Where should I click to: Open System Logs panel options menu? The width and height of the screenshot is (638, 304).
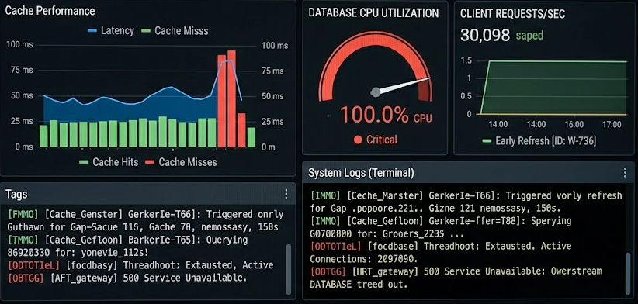point(625,173)
